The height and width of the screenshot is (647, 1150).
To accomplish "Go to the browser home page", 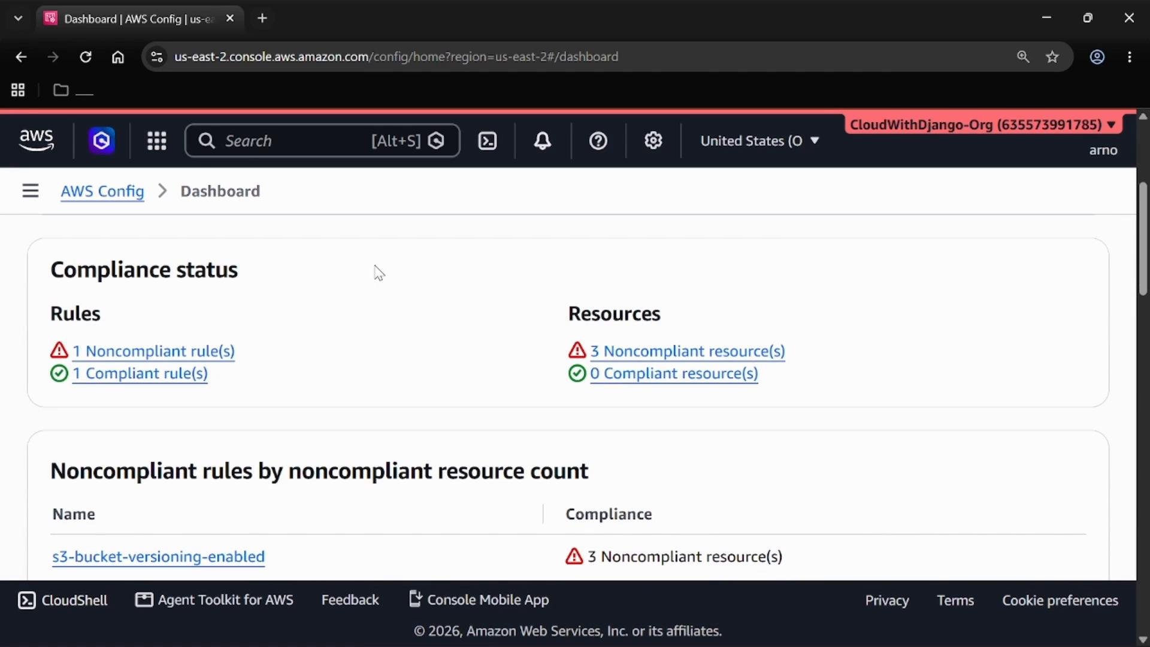I will click(118, 57).
